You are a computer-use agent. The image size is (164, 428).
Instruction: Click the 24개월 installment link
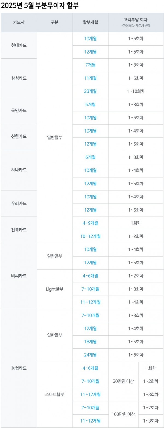coord(90,355)
